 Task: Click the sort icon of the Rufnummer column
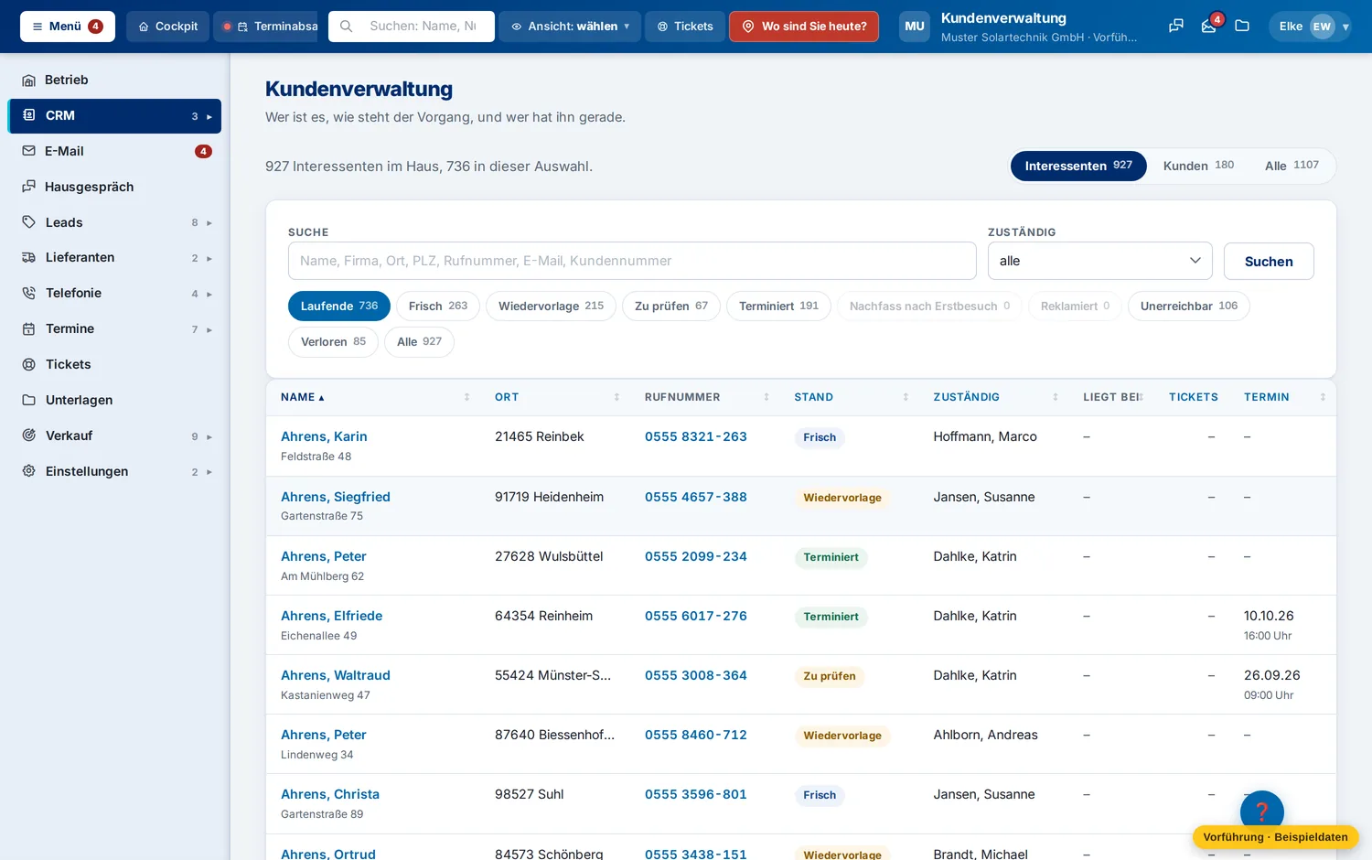tap(766, 397)
